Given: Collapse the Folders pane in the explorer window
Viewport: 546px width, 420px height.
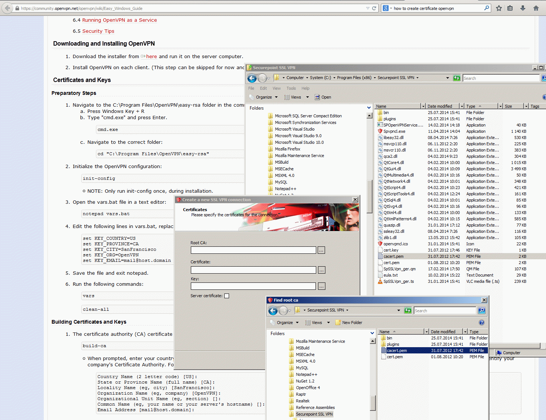Looking at the screenshot, I should 369,108.
